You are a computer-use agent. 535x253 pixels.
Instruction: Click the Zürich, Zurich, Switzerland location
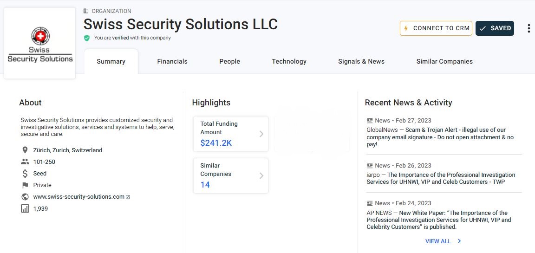tap(67, 150)
